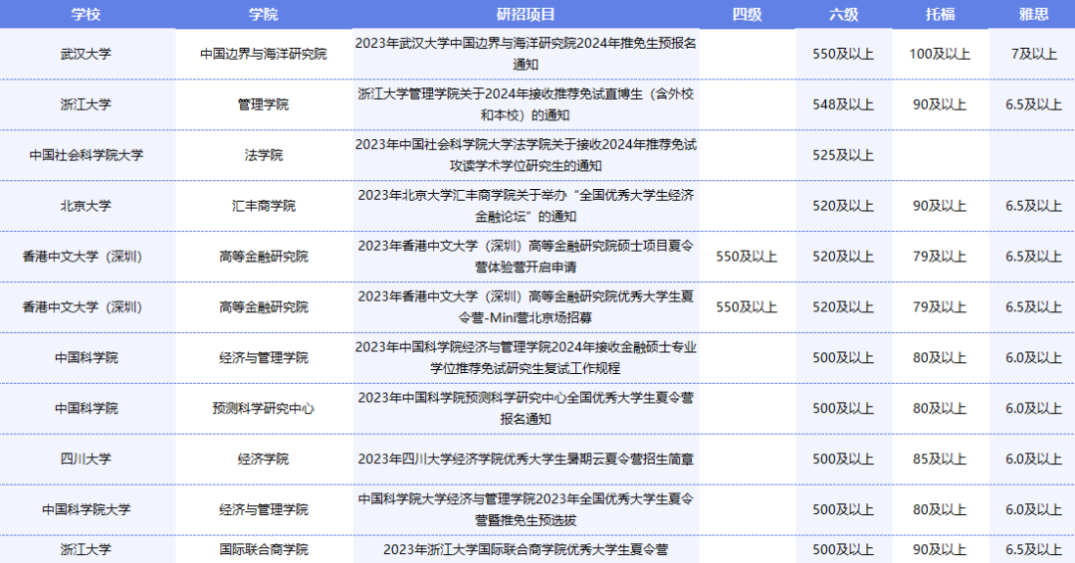Open 中国科学院大学经济与管理学院 夏令营暨推免生预选拔 text
Image resolution: width=1075 pixels, height=563 pixels.
click(x=526, y=510)
